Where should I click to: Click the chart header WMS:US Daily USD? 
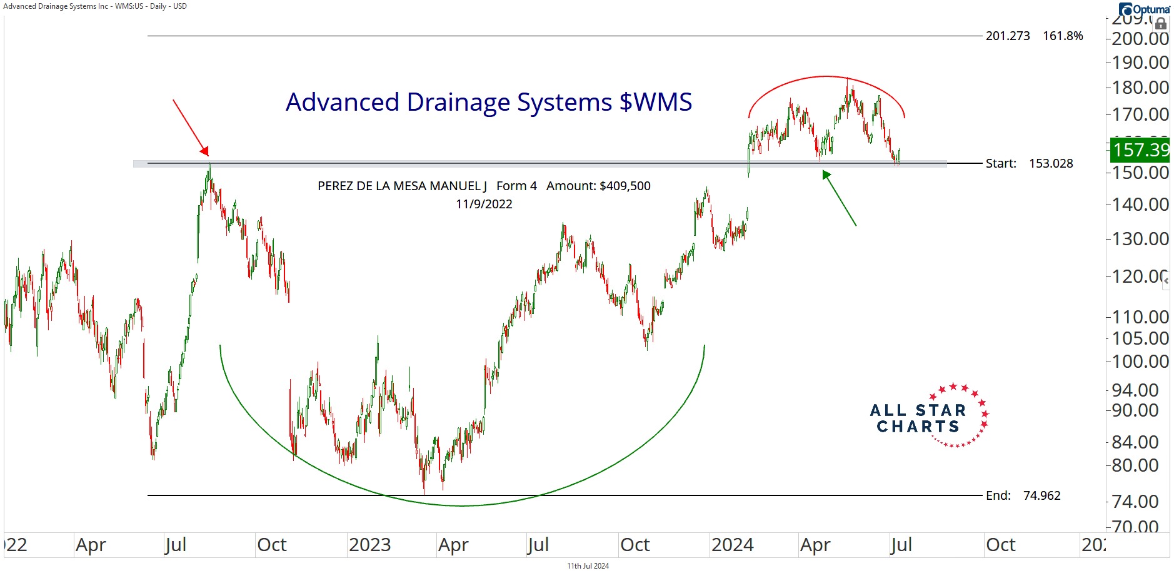(x=95, y=6)
